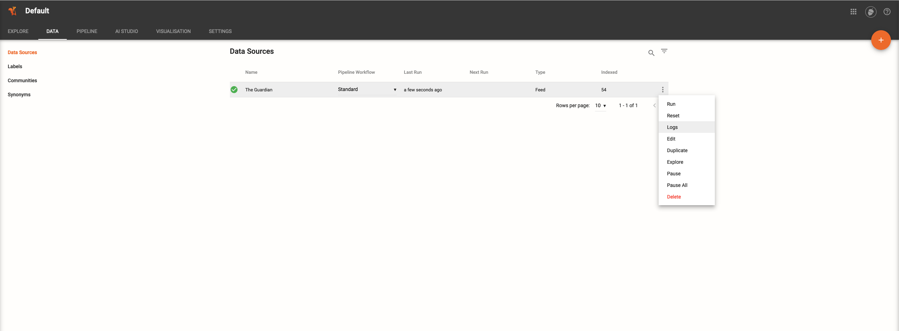Click the Name column header
The width and height of the screenshot is (899, 331).
click(x=251, y=72)
